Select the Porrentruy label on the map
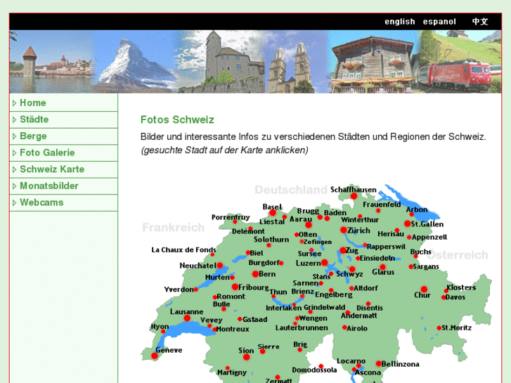Screen dimensions: 511x383 click(231, 217)
